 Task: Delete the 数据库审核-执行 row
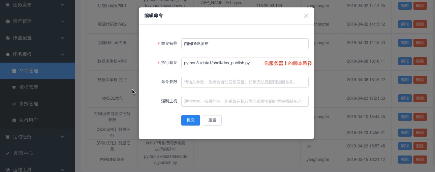click(420, 80)
